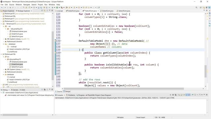Image resolution: width=211 pixels, height=119 pixels.
Task: Open the Edit menu
Action: tap(6, 5)
